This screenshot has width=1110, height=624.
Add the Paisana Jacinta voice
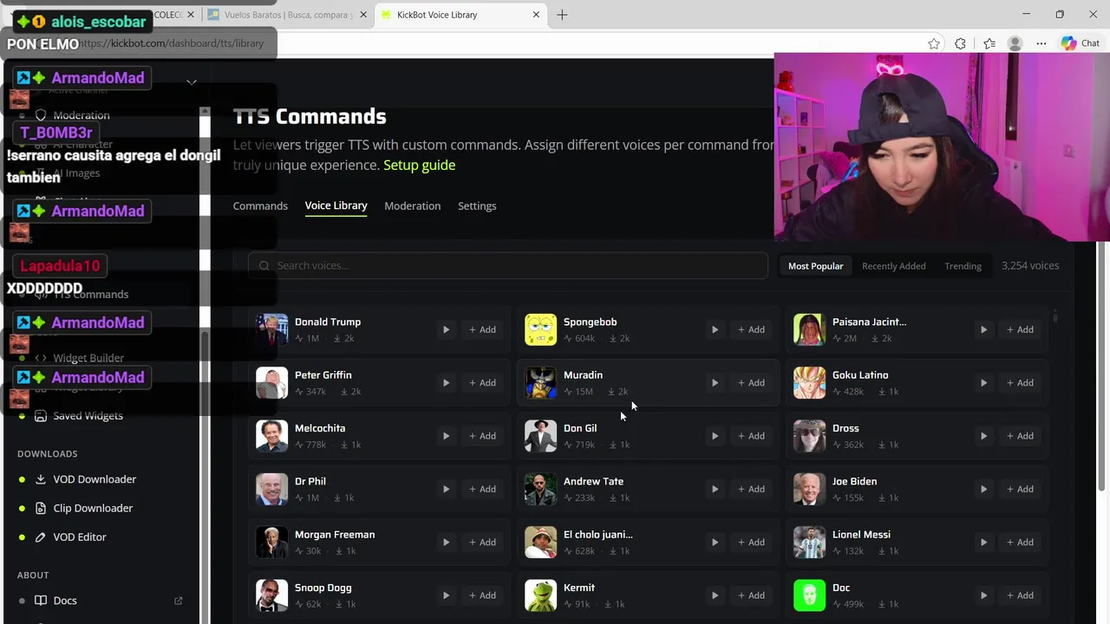1020,329
